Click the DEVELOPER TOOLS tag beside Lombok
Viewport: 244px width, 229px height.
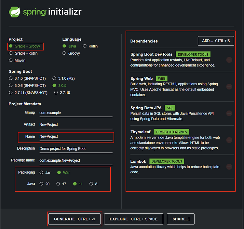click(x=167, y=161)
